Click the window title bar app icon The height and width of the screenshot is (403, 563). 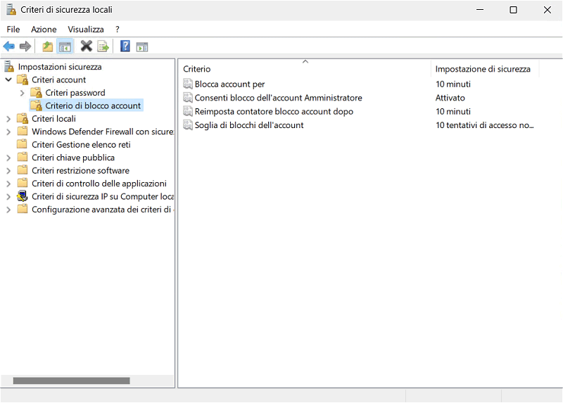pyautogui.click(x=11, y=10)
